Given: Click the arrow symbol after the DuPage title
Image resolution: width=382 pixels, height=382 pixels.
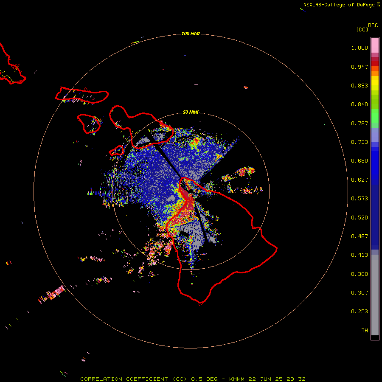Looking at the screenshot, I should click(x=378, y=5).
